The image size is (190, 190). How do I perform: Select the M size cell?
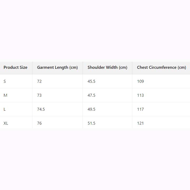coord(5,95)
